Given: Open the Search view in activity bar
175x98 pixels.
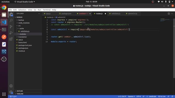Looking at the screenshot, I should tap(11, 20).
